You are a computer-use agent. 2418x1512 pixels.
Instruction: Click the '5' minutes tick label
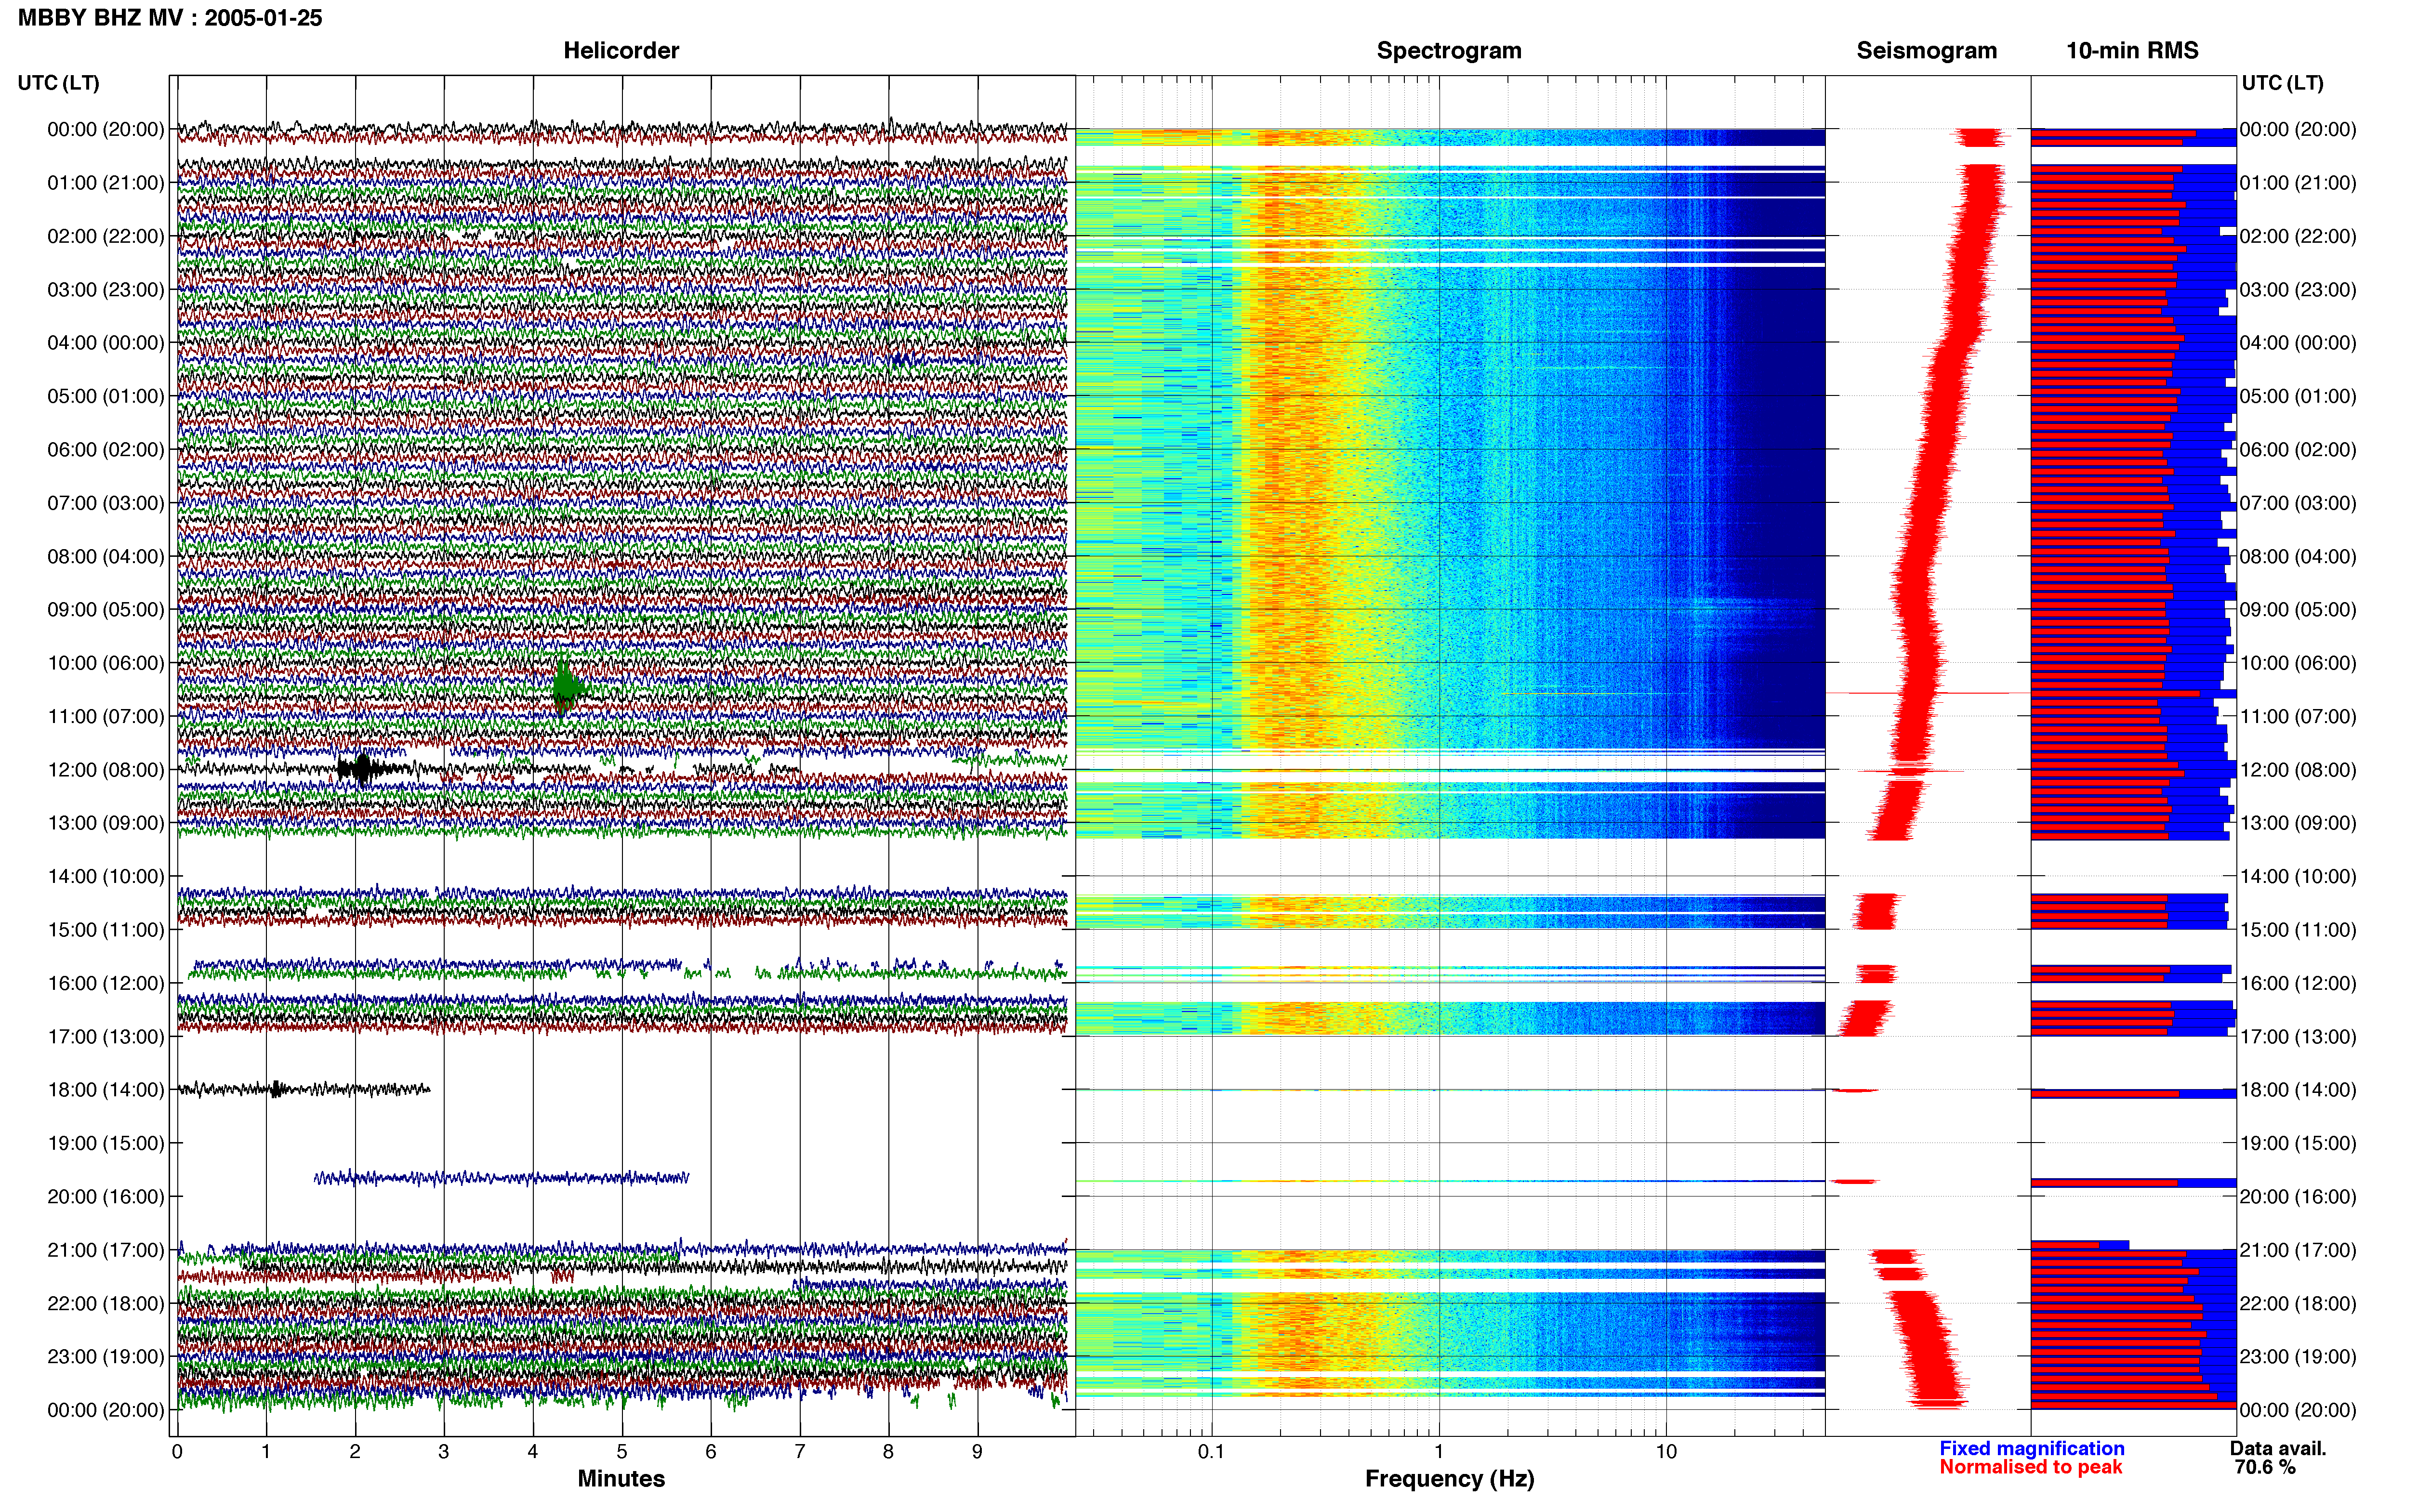(x=622, y=1451)
